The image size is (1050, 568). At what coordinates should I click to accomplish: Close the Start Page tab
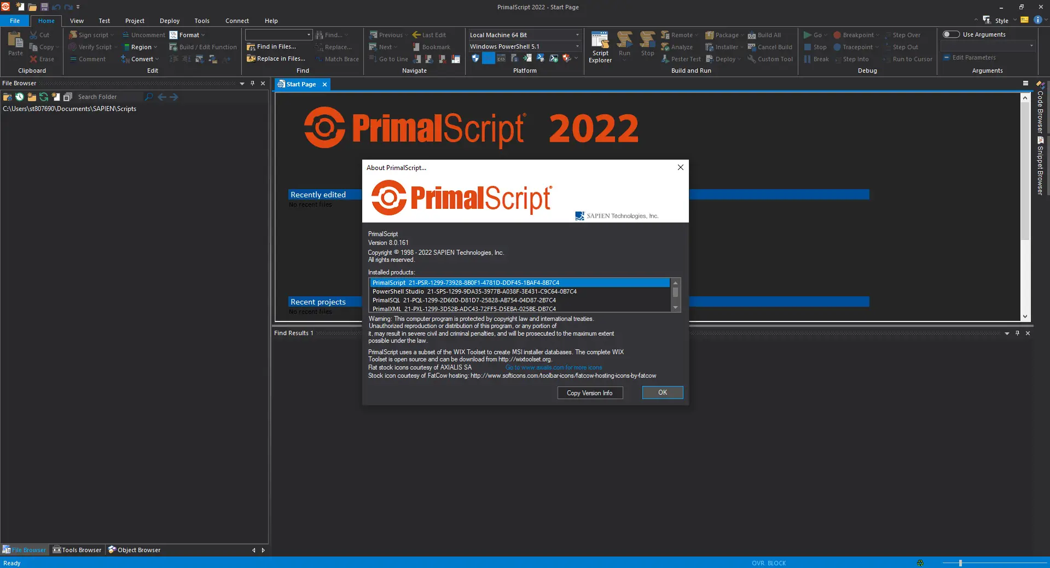[324, 84]
